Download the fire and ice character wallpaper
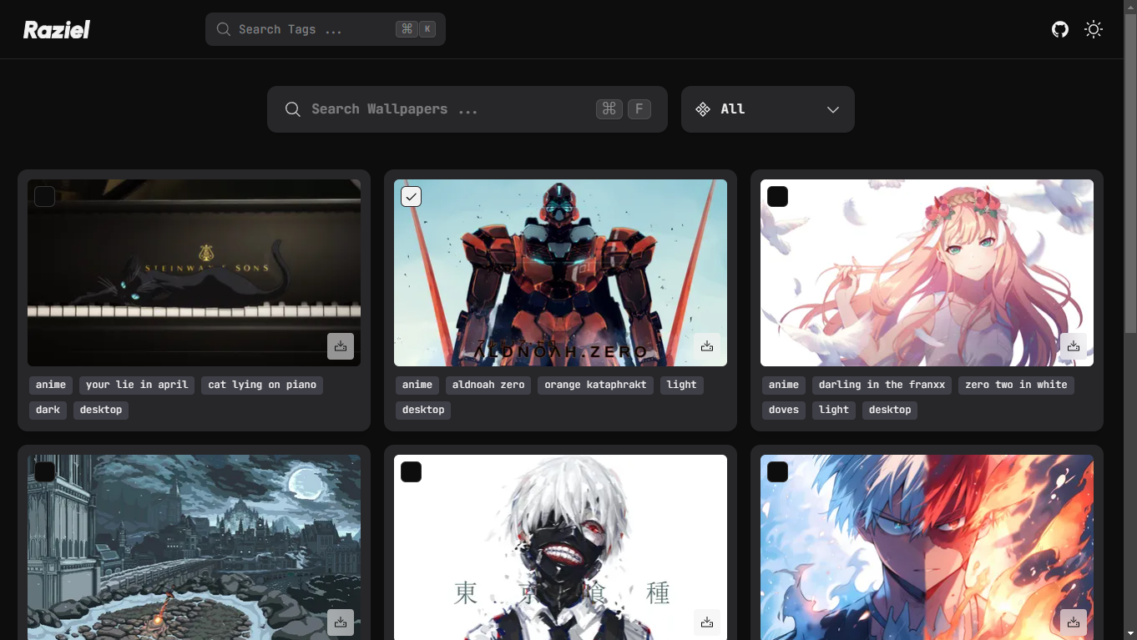 (1074, 622)
